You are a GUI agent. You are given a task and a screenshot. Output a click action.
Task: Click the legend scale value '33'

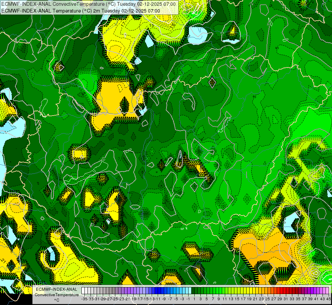[x=292, y=299]
